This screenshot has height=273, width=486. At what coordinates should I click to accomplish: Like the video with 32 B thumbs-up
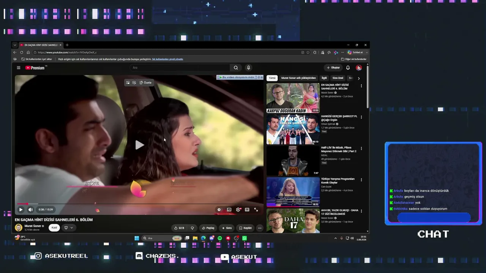click(179, 228)
